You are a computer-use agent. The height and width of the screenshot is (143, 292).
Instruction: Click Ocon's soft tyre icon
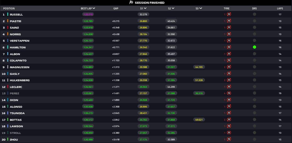click(229, 100)
